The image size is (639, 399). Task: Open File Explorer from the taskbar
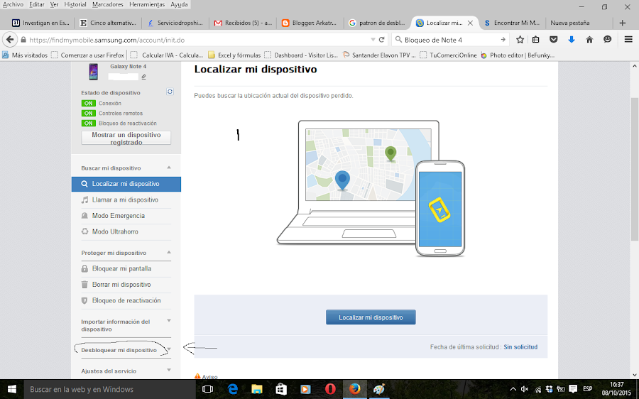[257, 389]
